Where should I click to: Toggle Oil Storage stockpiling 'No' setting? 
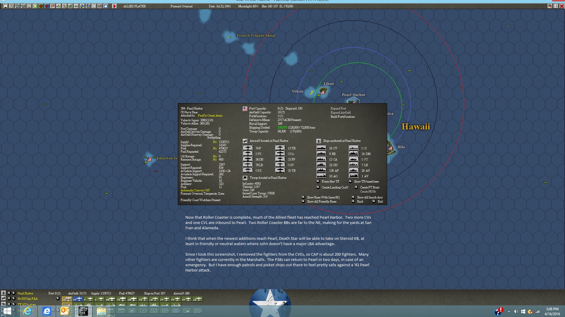(215, 156)
